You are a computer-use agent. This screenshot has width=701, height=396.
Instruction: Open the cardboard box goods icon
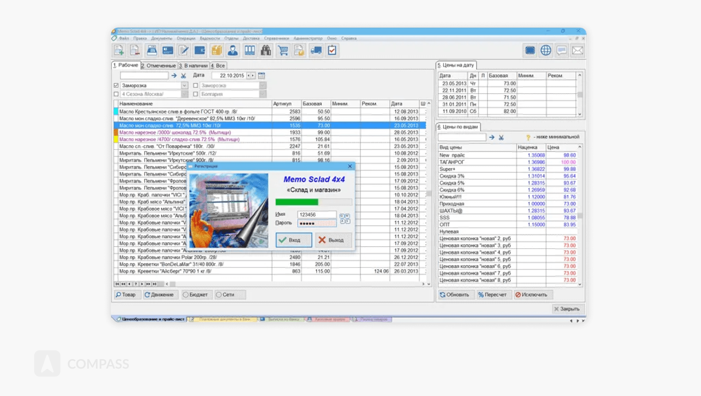217,50
